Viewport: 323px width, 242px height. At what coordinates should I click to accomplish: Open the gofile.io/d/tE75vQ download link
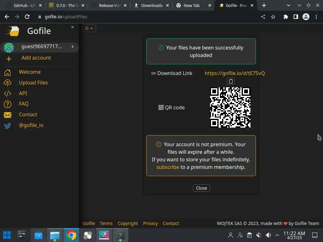pos(235,73)
